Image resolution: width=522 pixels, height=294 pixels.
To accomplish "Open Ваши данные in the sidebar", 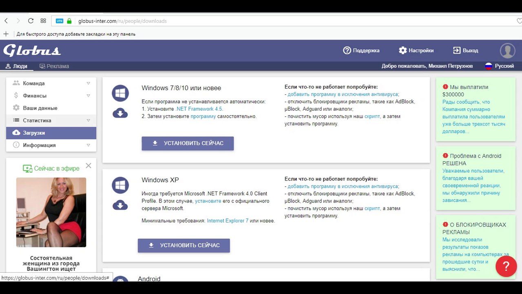I will 51,108.
